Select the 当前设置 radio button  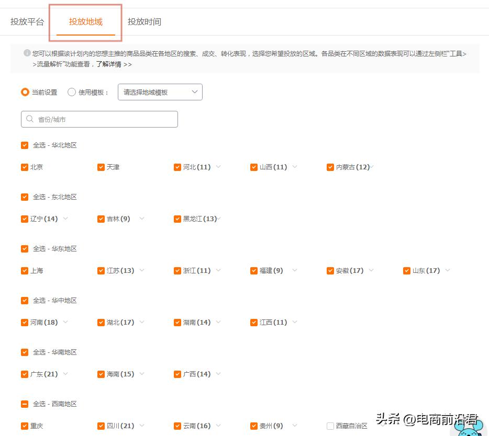pyautogui.click(x=25, y=92)
